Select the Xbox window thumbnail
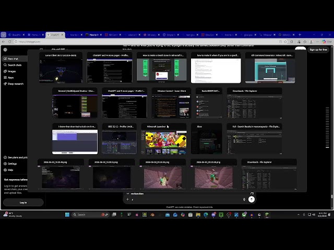Image resolution: width=334 pixels, height=250 pixels. (207, 139)
